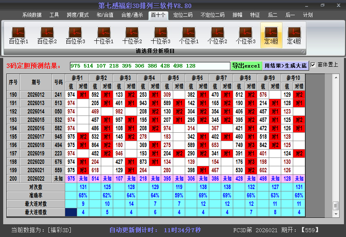Screen dimensions: 346x237
Task: Click the prediction result number field
Action: pyautogui.click(x=150, y=66)
